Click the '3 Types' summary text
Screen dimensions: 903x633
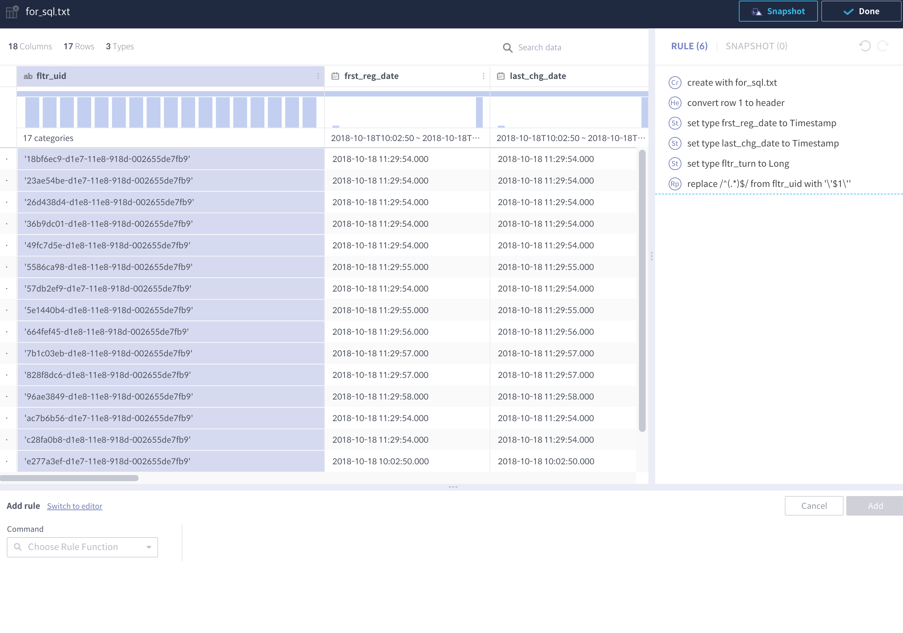click(120, 46)
